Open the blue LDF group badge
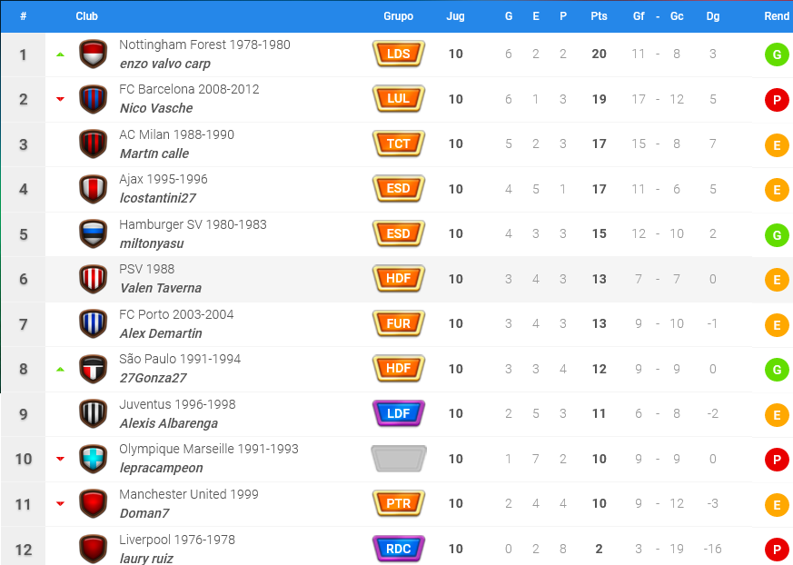 (399, 413)
